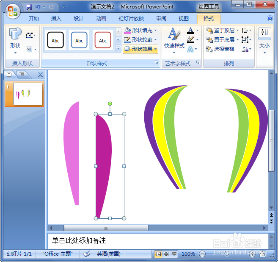Switch to the 插入 tab
Screen dimensions: 278x262
click(56, 19)
